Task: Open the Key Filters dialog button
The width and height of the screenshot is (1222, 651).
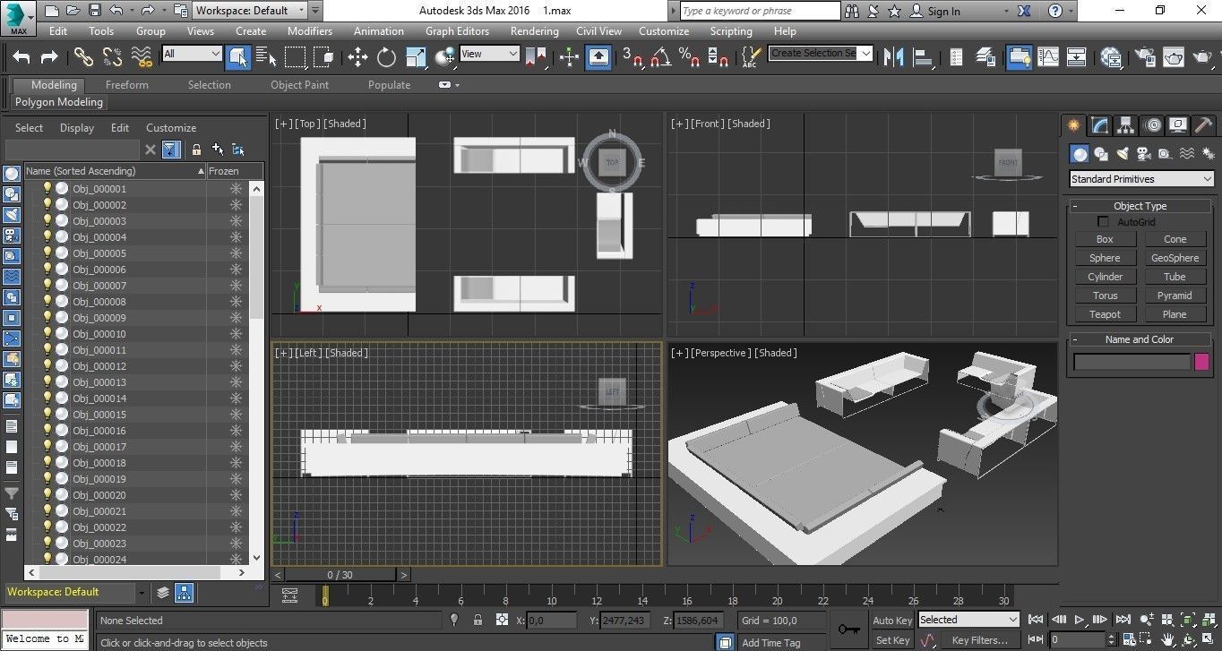Action: click(980, 640)
